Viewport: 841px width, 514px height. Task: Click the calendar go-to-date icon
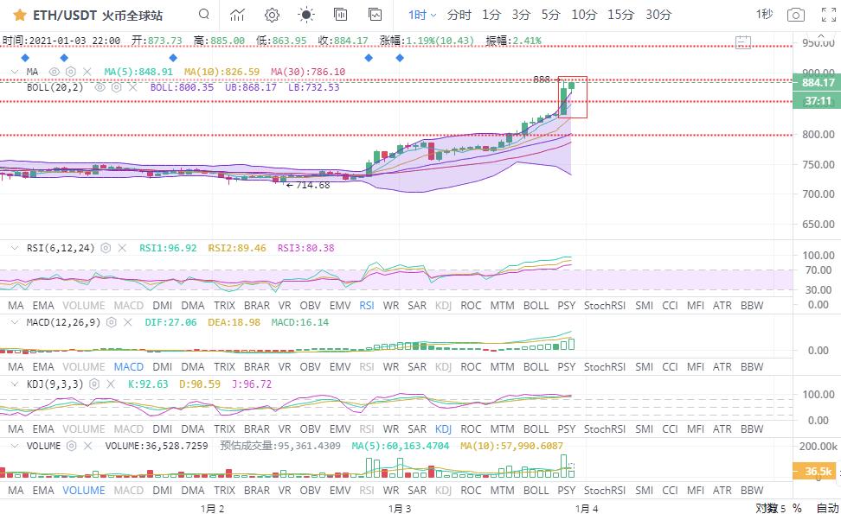click(x=742, y=41)
